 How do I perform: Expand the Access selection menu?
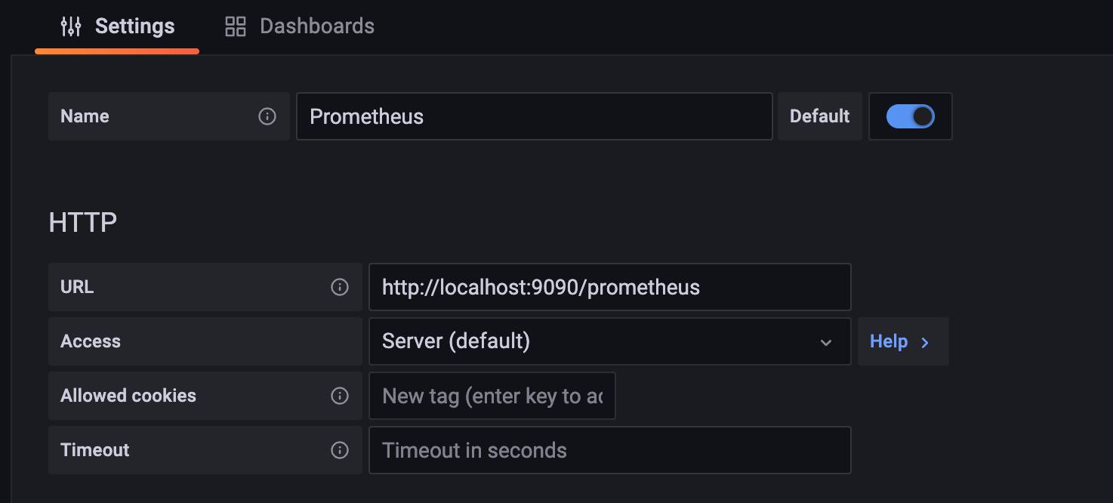[x=610, y=341]
